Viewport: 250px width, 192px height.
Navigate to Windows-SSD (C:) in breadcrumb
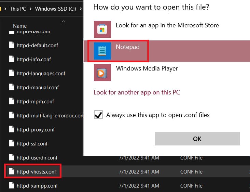pos(55,9)
